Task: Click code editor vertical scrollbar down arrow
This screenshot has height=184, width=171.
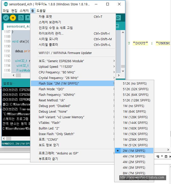Action: 123,71
